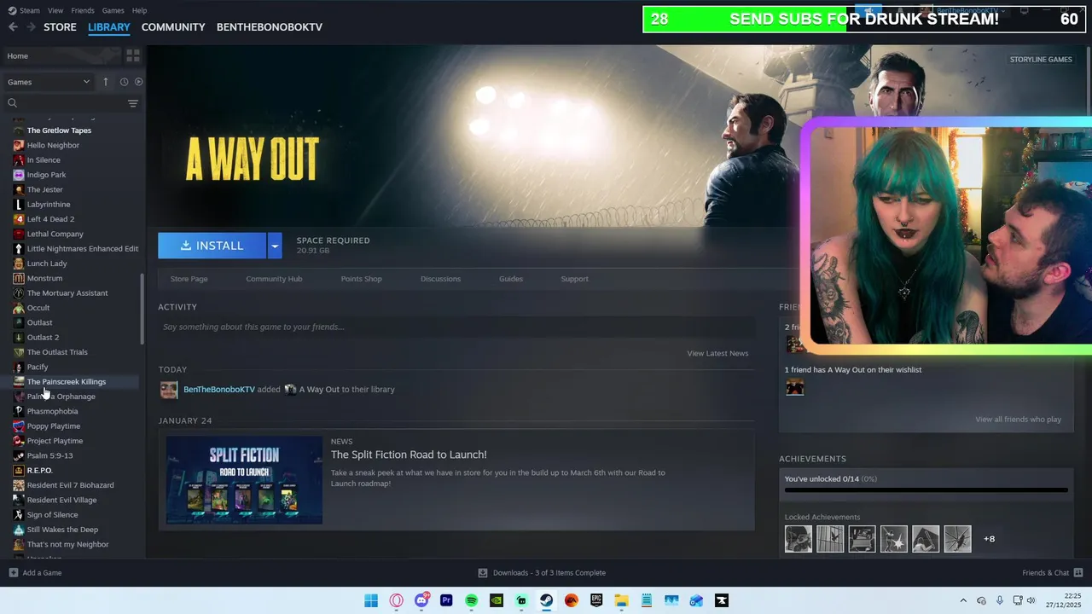The width and height of the screenshot is (1092, 614).
Task: Open the Split Fiction news thumbnail
Action: tap(244, 479)
